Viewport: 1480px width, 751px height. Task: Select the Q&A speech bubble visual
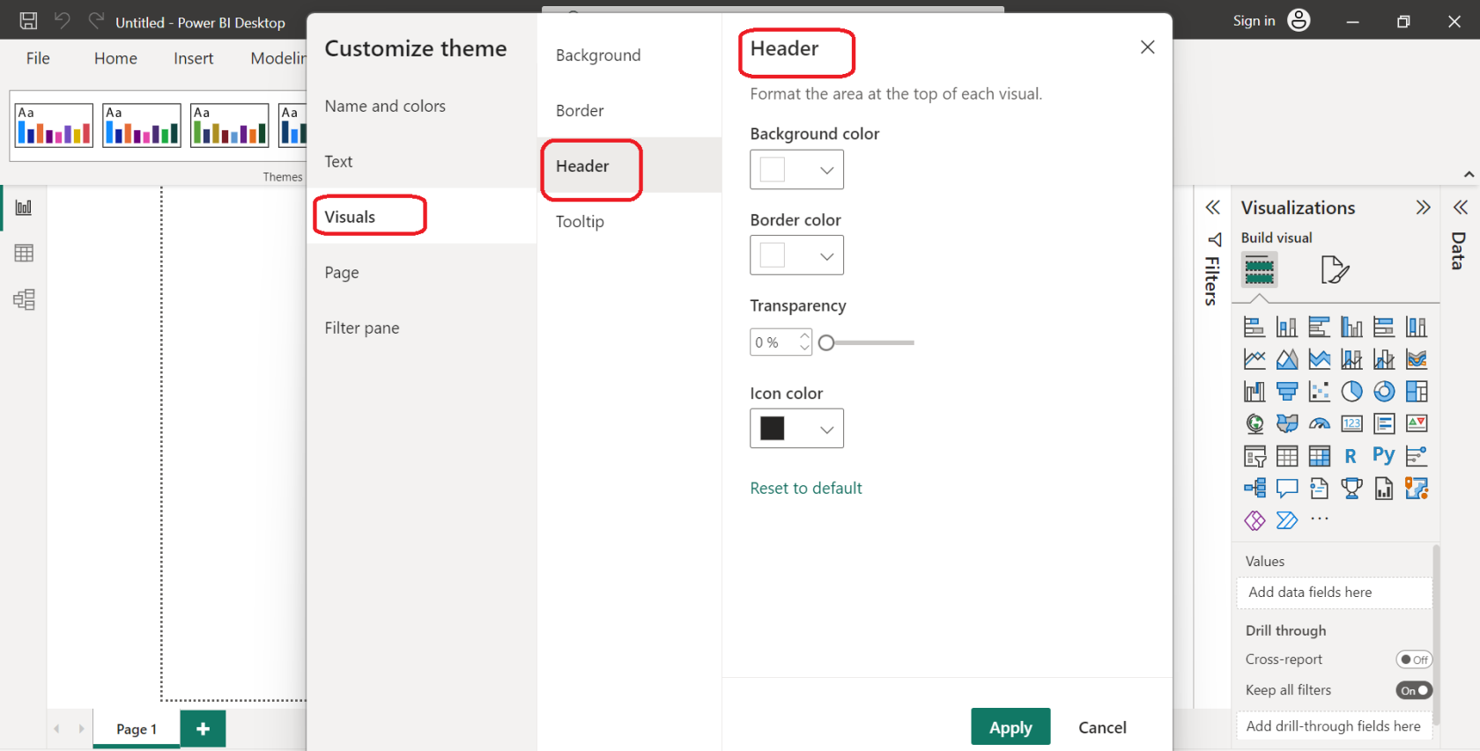1287,488
